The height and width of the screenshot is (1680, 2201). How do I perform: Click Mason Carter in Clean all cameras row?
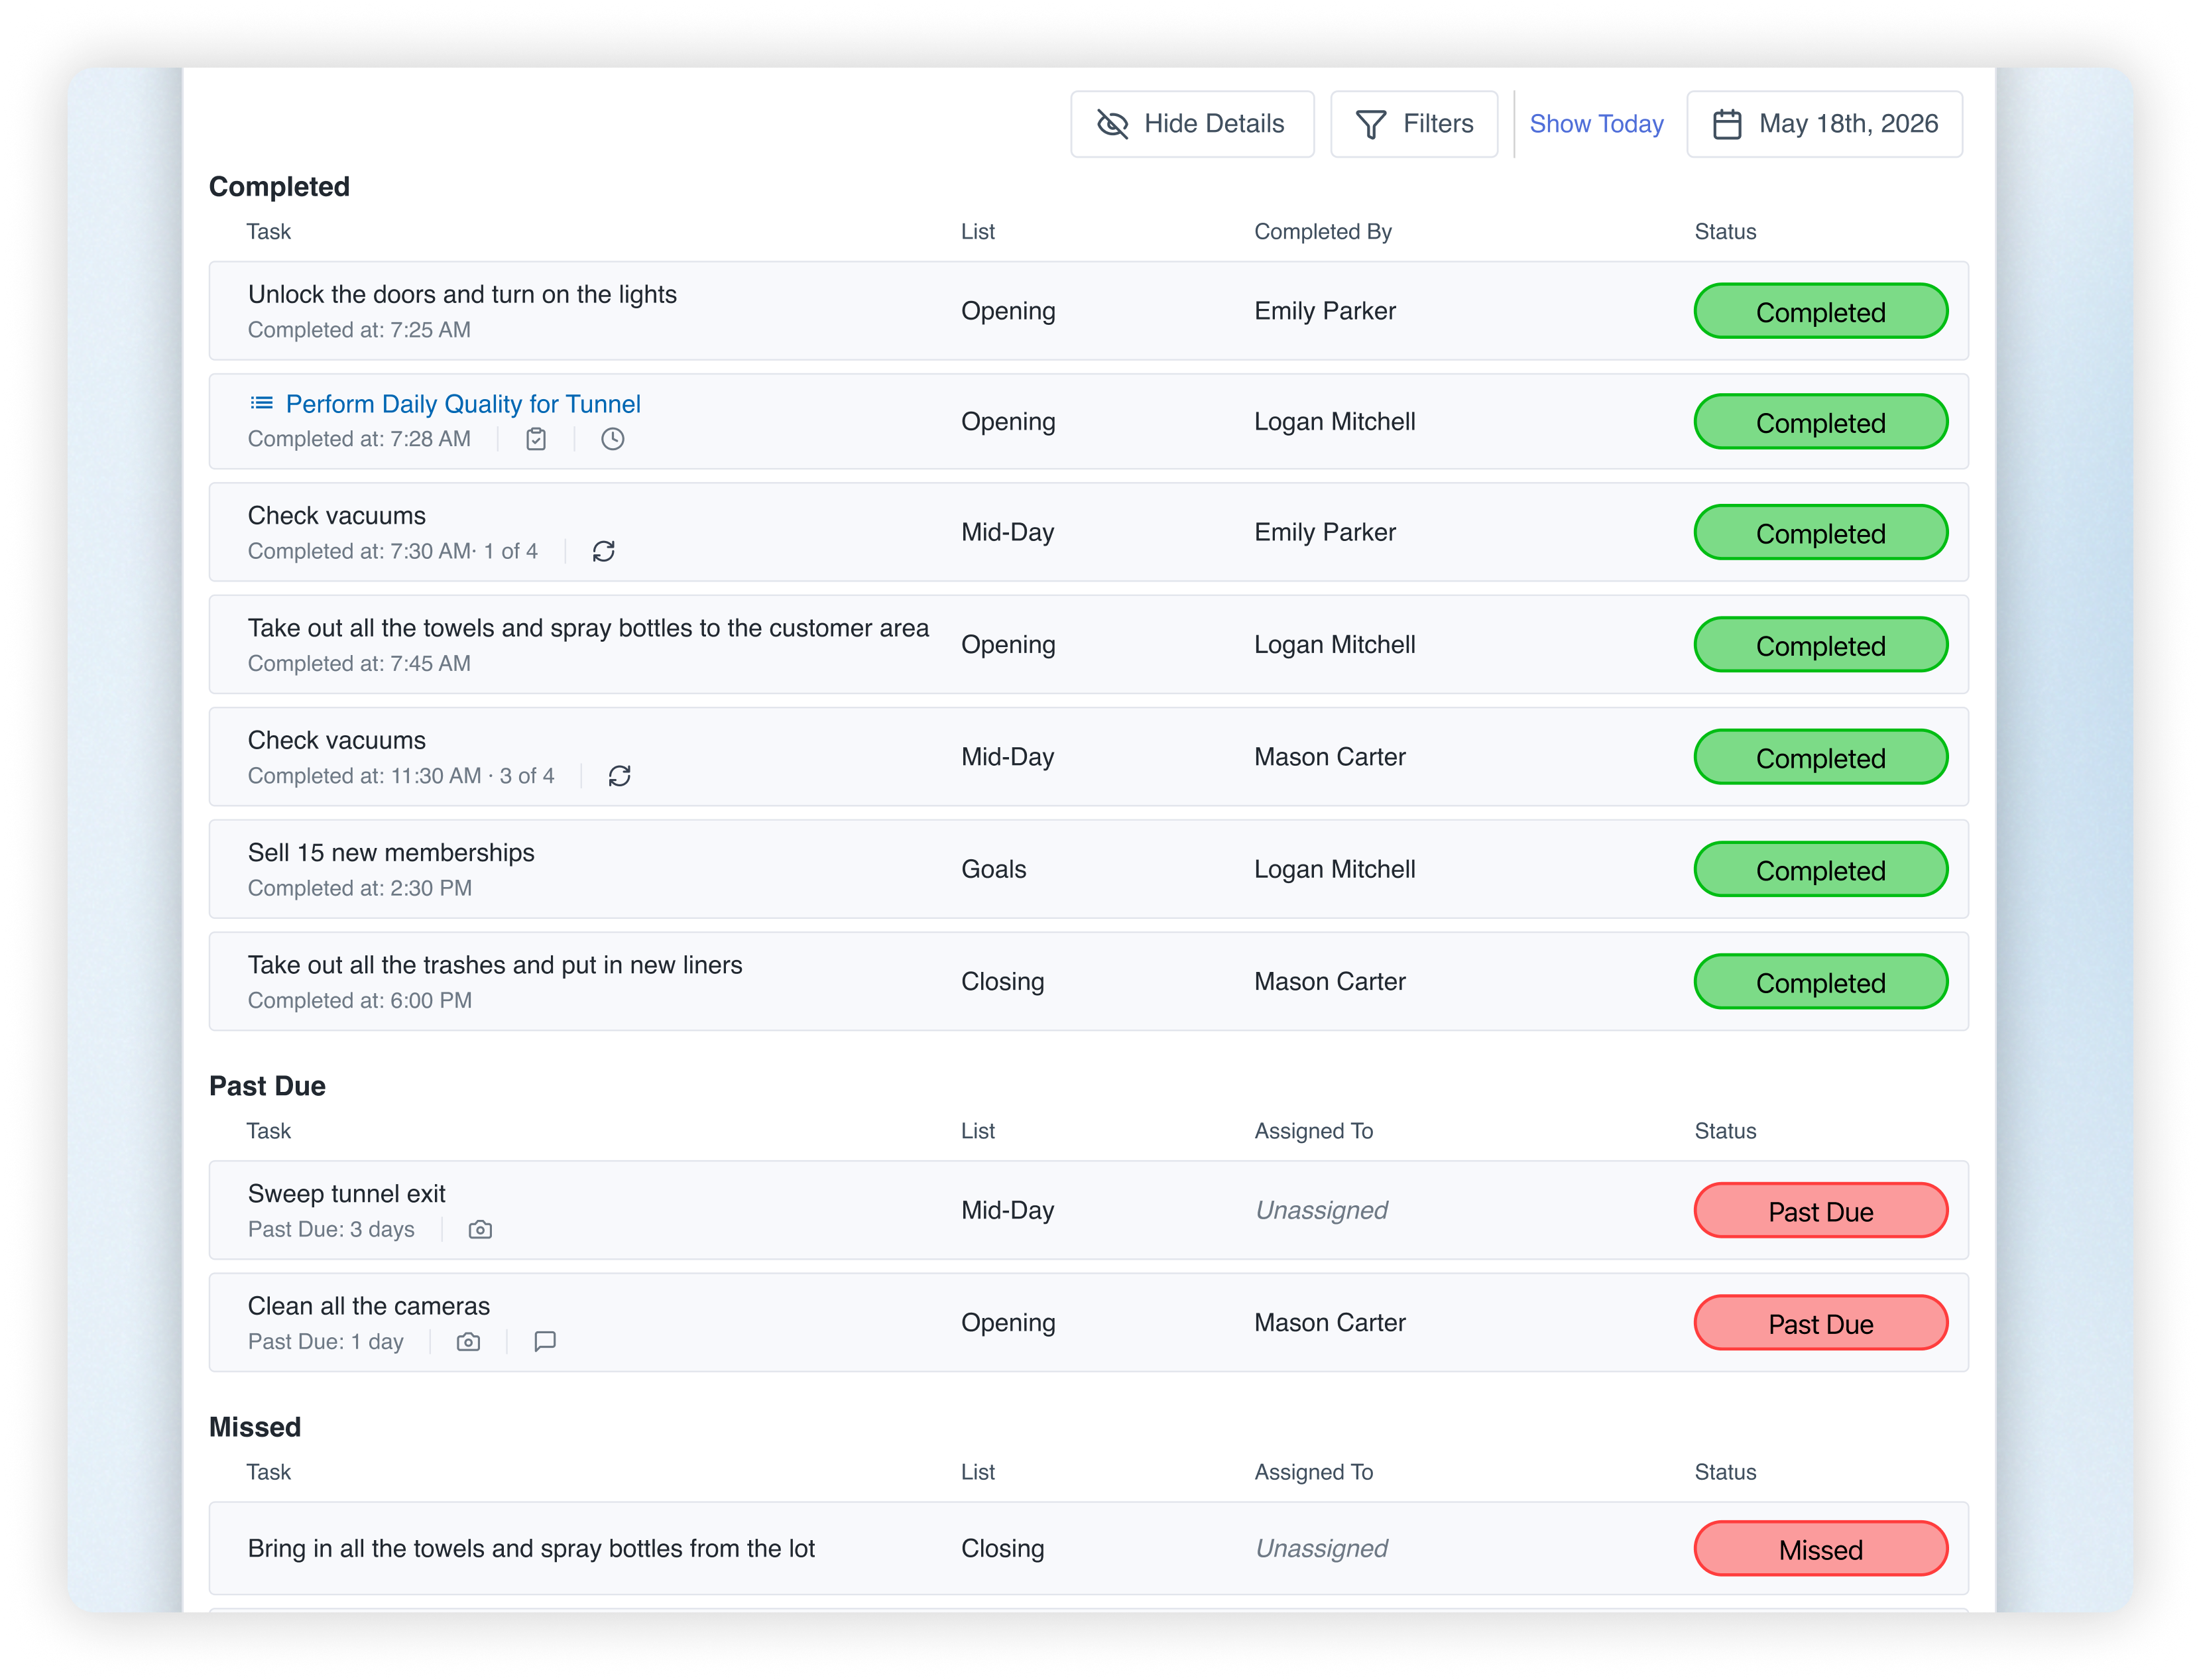click(1329, 1322)
